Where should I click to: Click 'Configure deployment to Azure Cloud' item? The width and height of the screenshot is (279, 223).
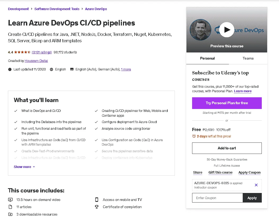pyautogui.click(x=129, y=122)
